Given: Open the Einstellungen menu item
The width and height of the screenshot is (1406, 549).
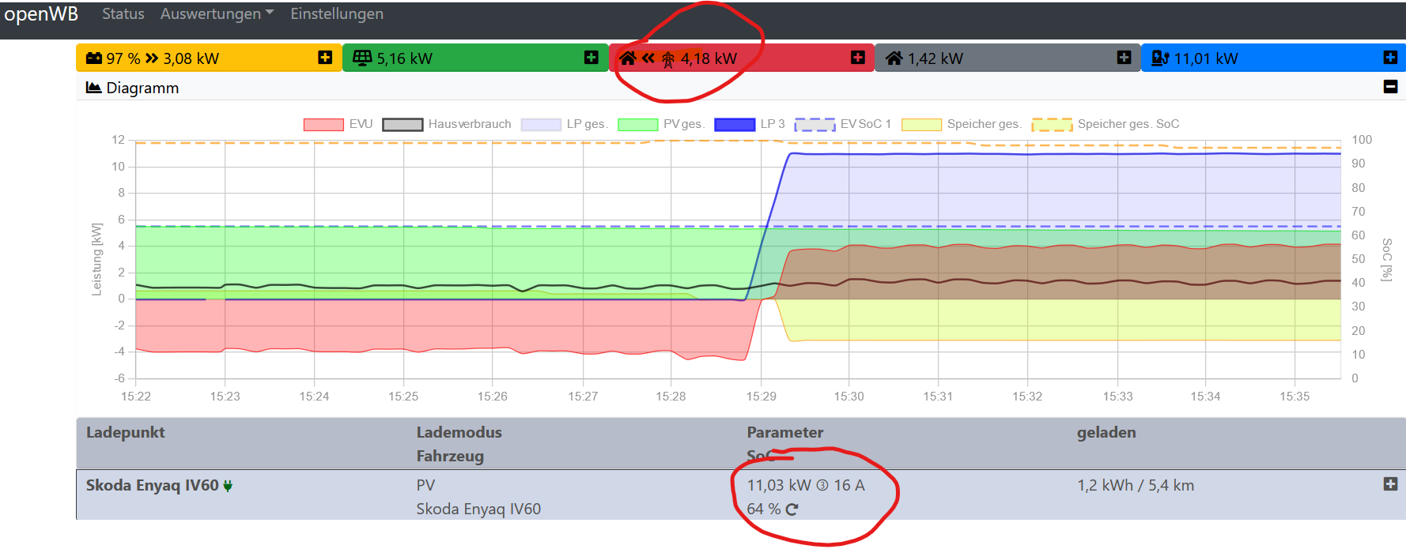Looking at the screenshot, I should coord(337,14).
